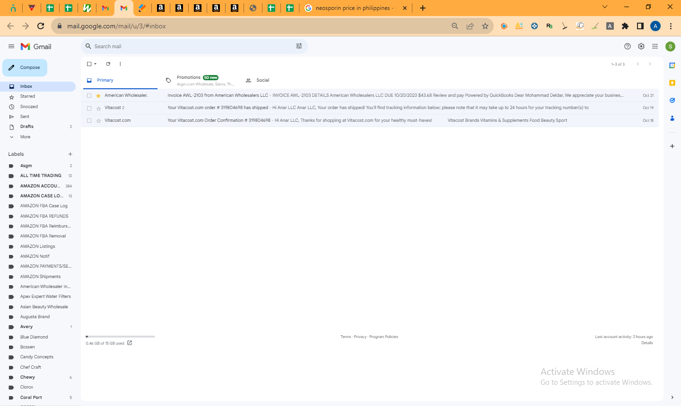Image resolution: width=681 pixels, height=406 pixels.
Task: Tick the Select all checkbox above the inbox
Action: click(89, 64)
